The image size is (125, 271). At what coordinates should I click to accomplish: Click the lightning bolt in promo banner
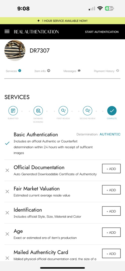coord(39,21)
